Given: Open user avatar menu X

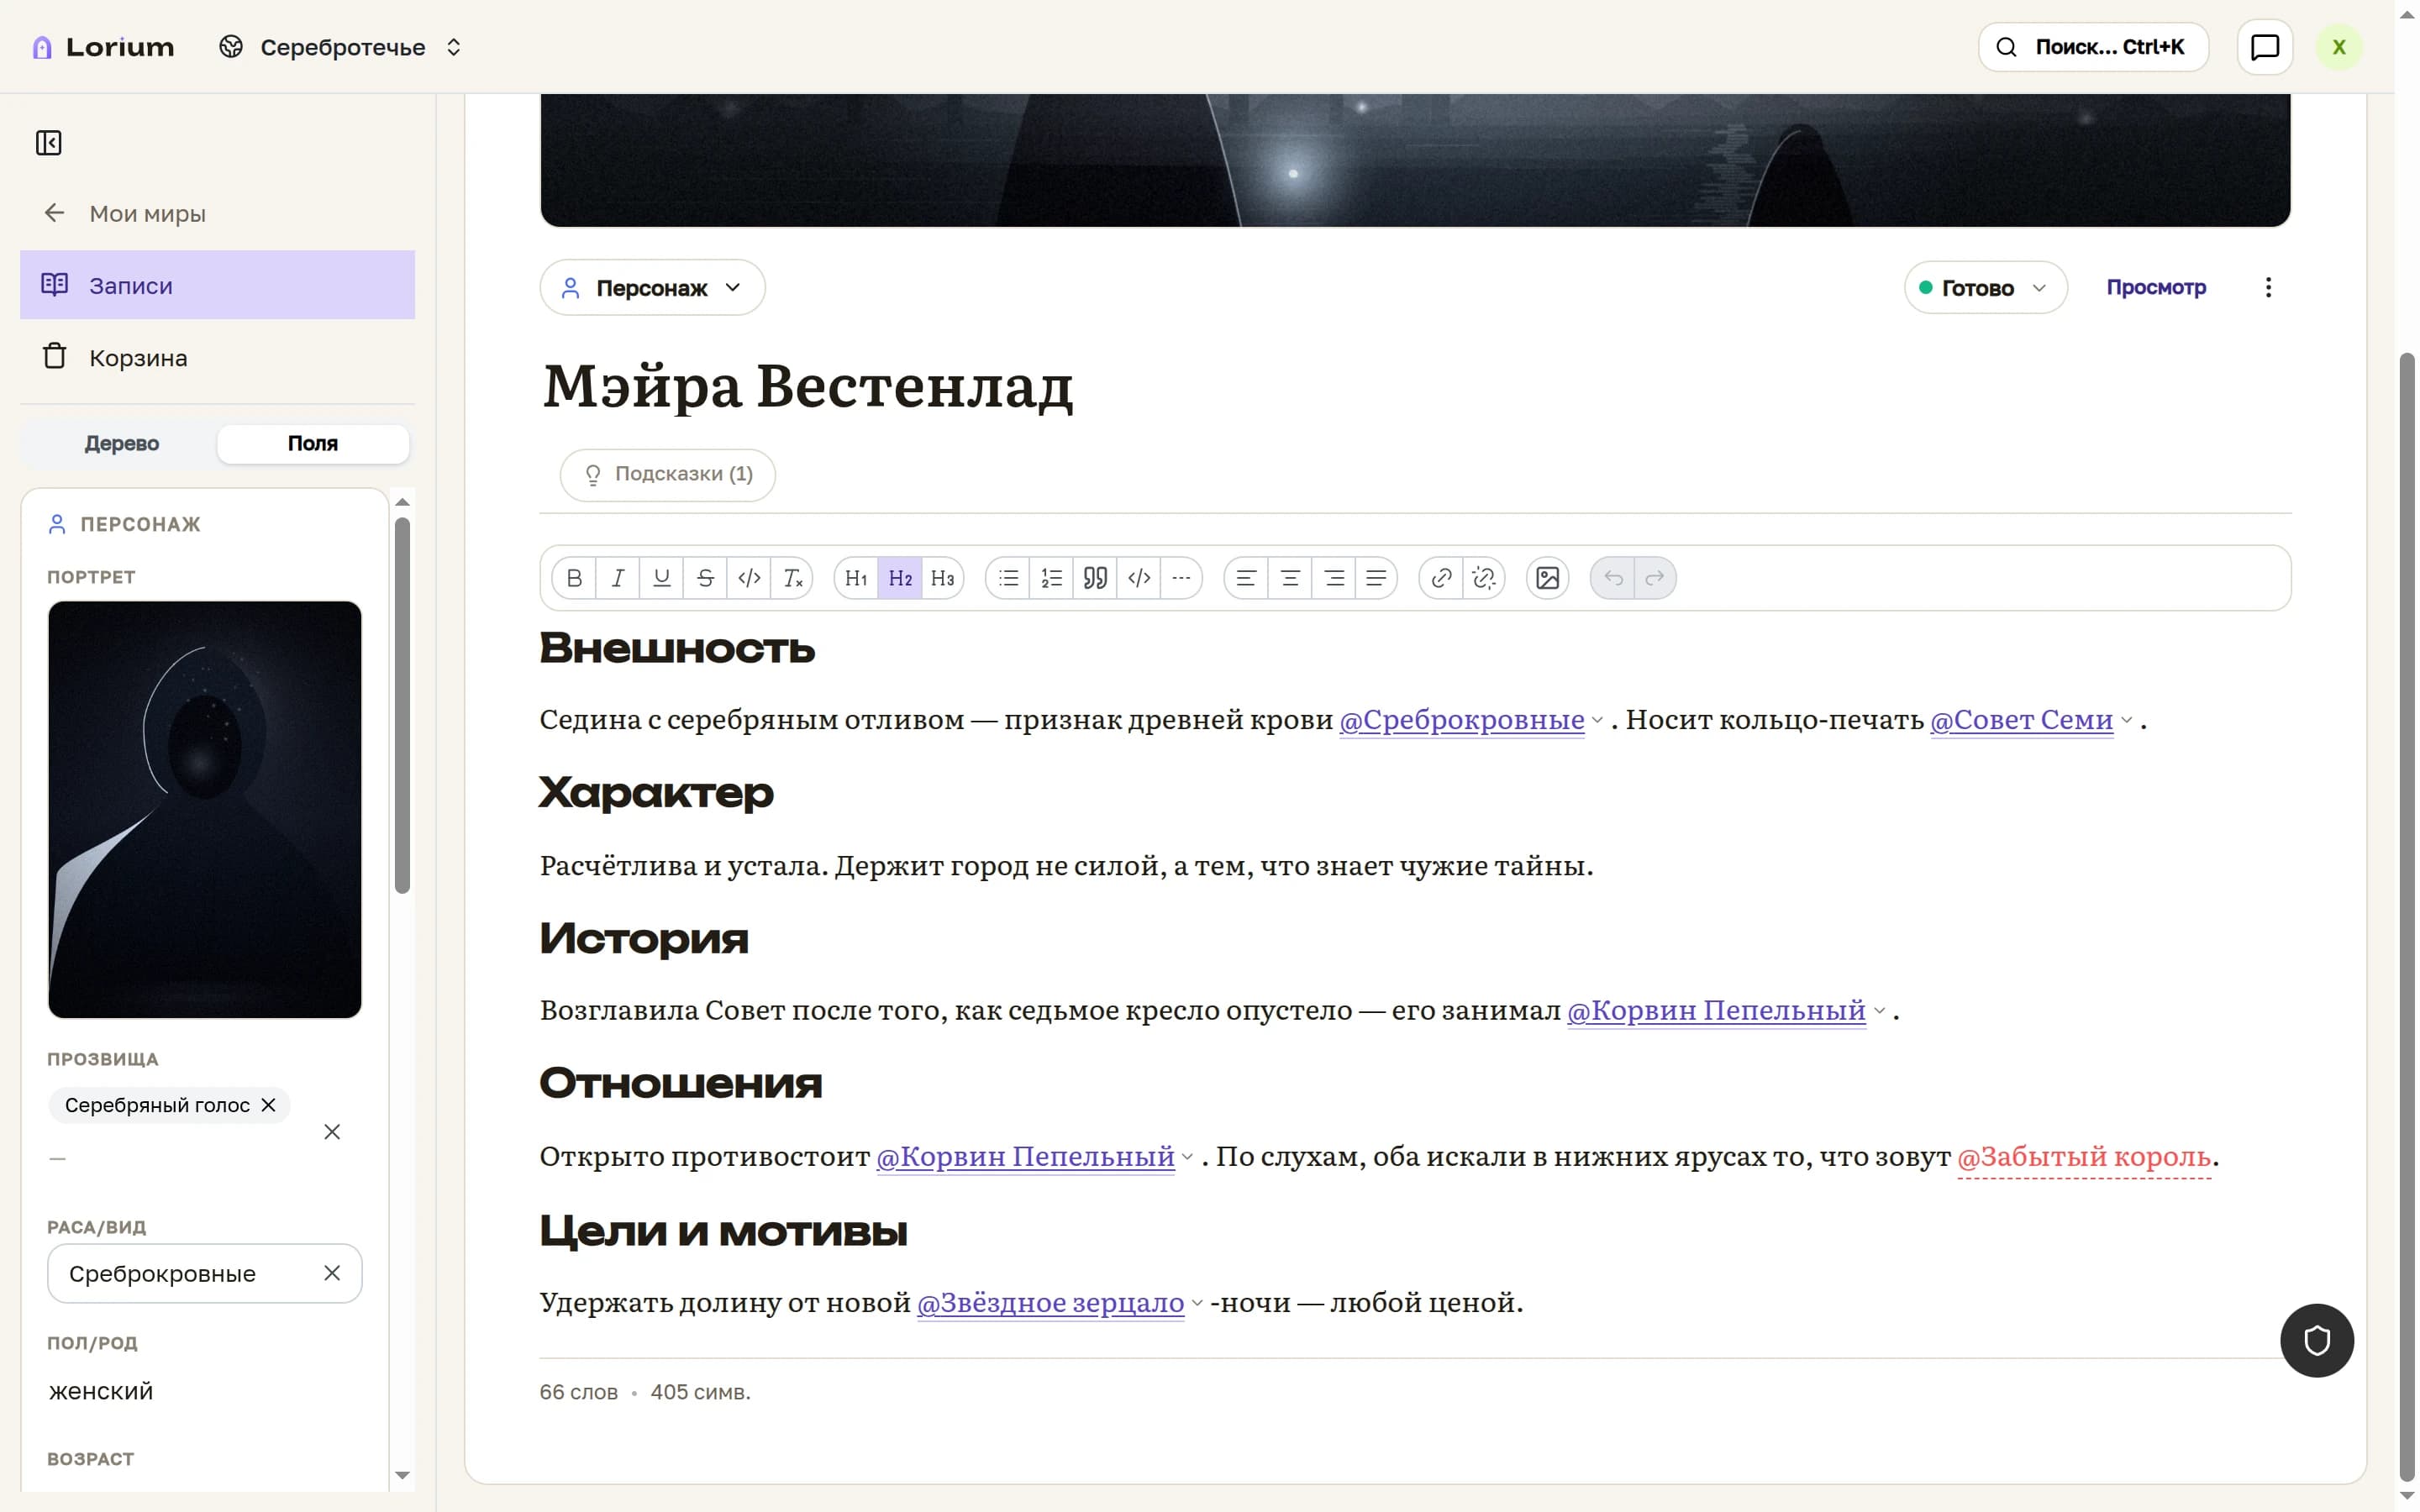Looking at the screenshot, I should 2339,47.
